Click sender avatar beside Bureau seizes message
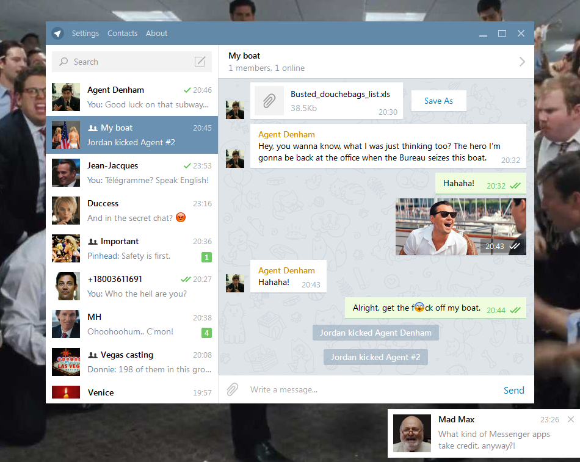 pyautogui.click(x=235, y=159)
